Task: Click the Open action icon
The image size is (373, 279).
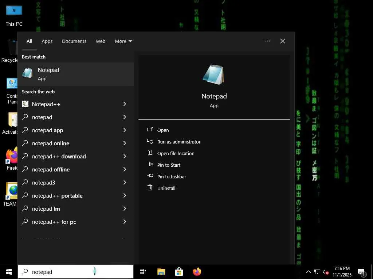Action: tap(150, 130)
